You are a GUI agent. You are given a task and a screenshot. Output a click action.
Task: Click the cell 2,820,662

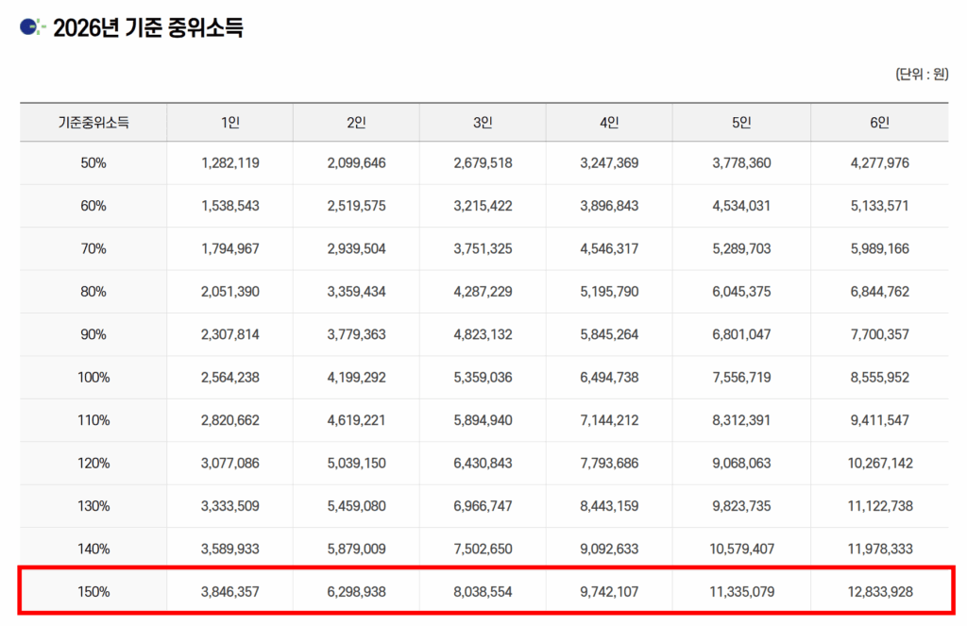point(230,420)
